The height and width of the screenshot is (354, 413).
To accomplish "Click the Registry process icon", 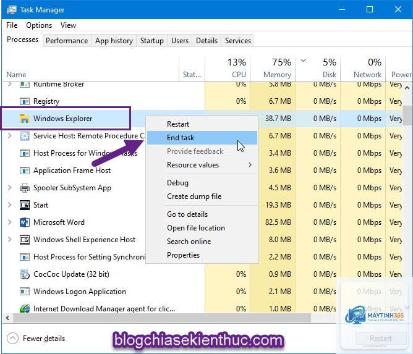I will 25,101.
